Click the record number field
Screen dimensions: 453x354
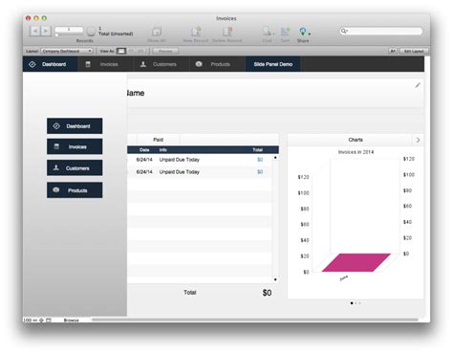pos(69,30)
